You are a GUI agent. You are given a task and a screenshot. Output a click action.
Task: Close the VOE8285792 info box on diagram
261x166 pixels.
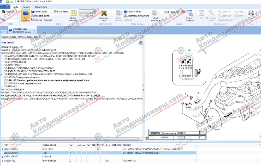click(x=205, y=130)
